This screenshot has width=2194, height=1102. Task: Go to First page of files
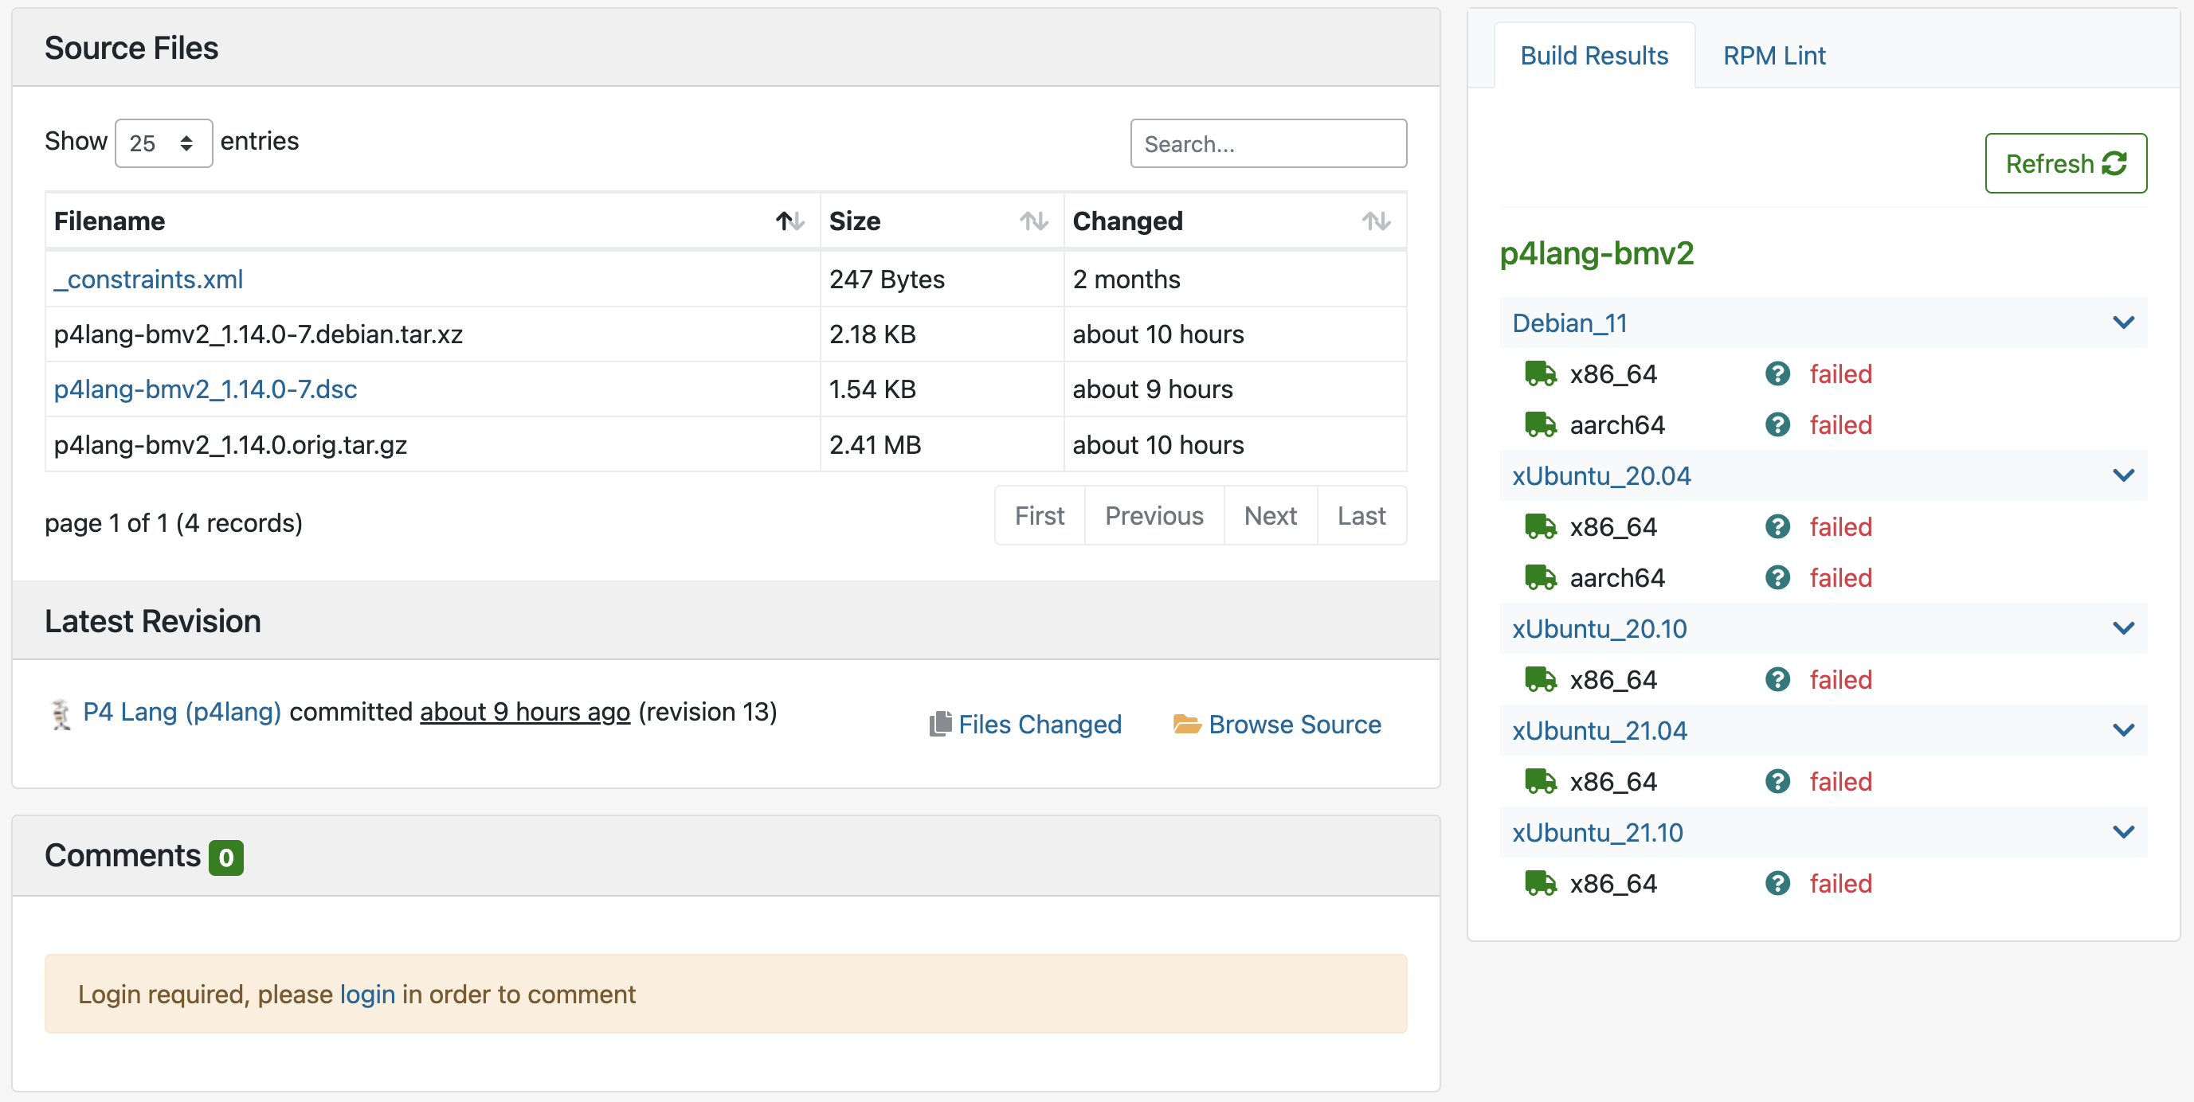[1039, 516]
